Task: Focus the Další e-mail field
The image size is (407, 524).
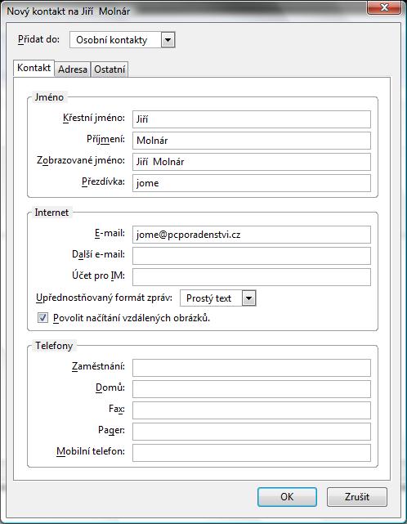Action: [251, 256]
